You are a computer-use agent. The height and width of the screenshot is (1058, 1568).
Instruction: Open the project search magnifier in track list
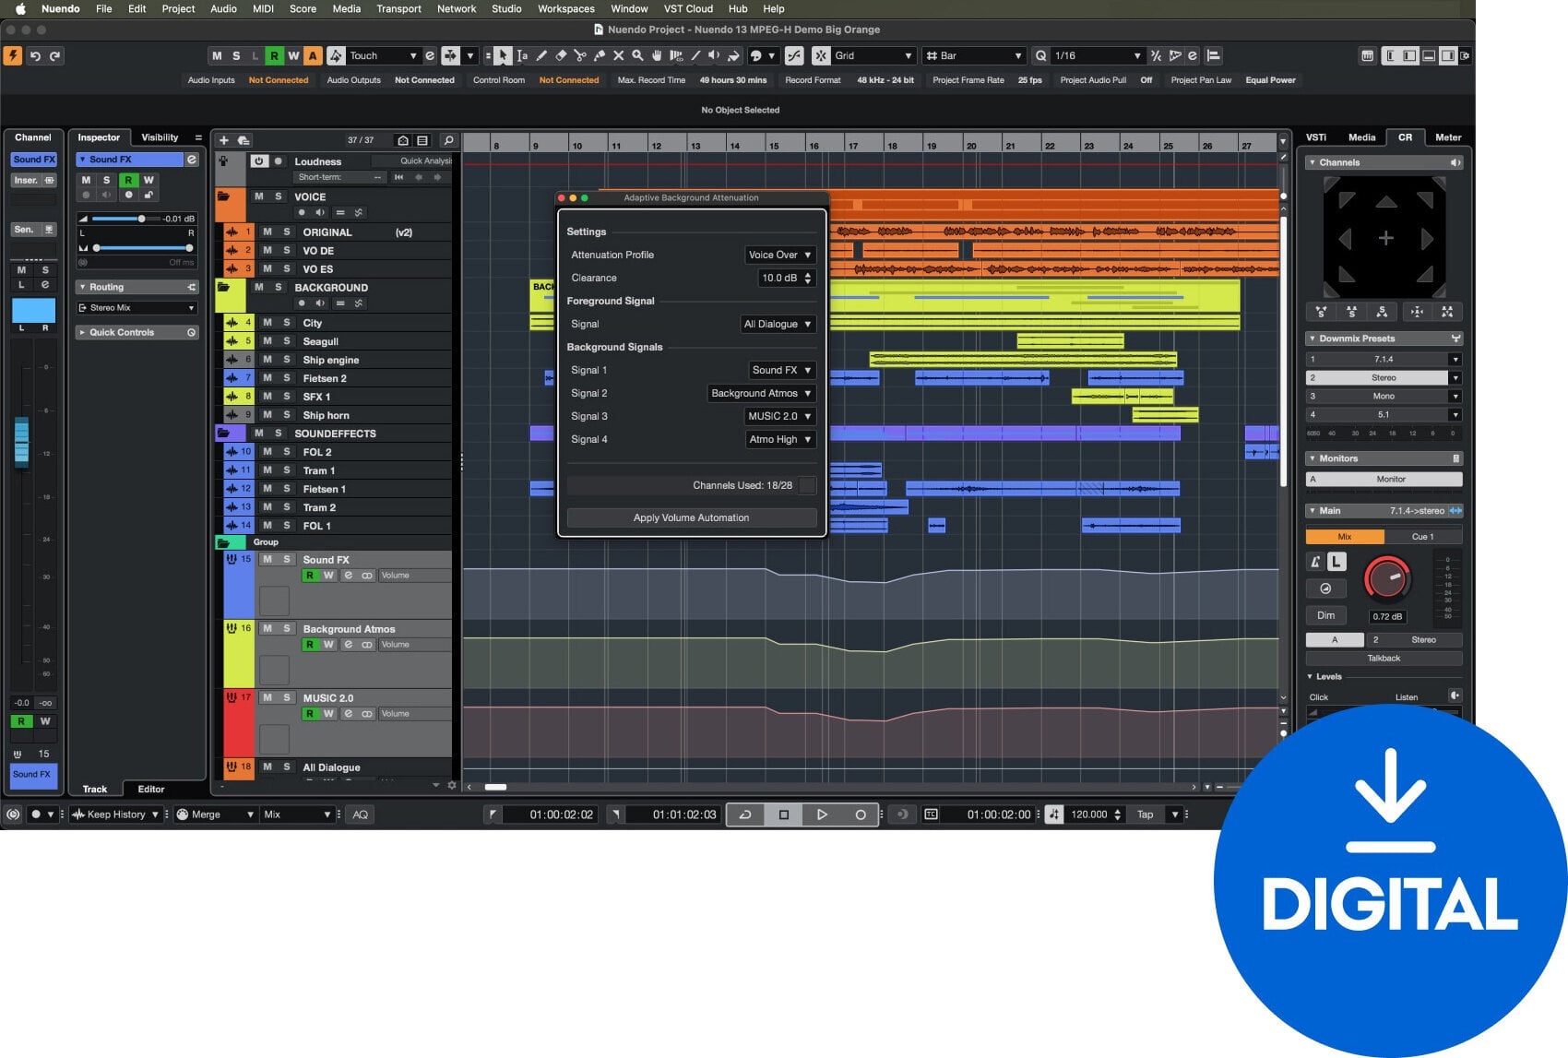tap(447, 140)
